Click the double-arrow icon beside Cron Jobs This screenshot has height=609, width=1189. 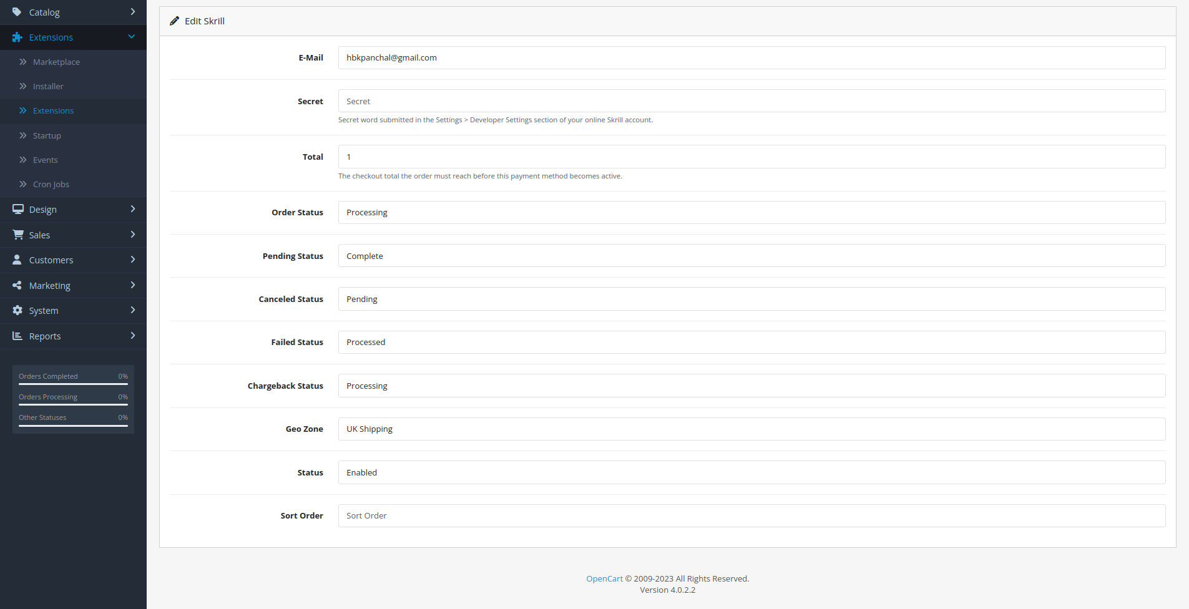(22, 184)
